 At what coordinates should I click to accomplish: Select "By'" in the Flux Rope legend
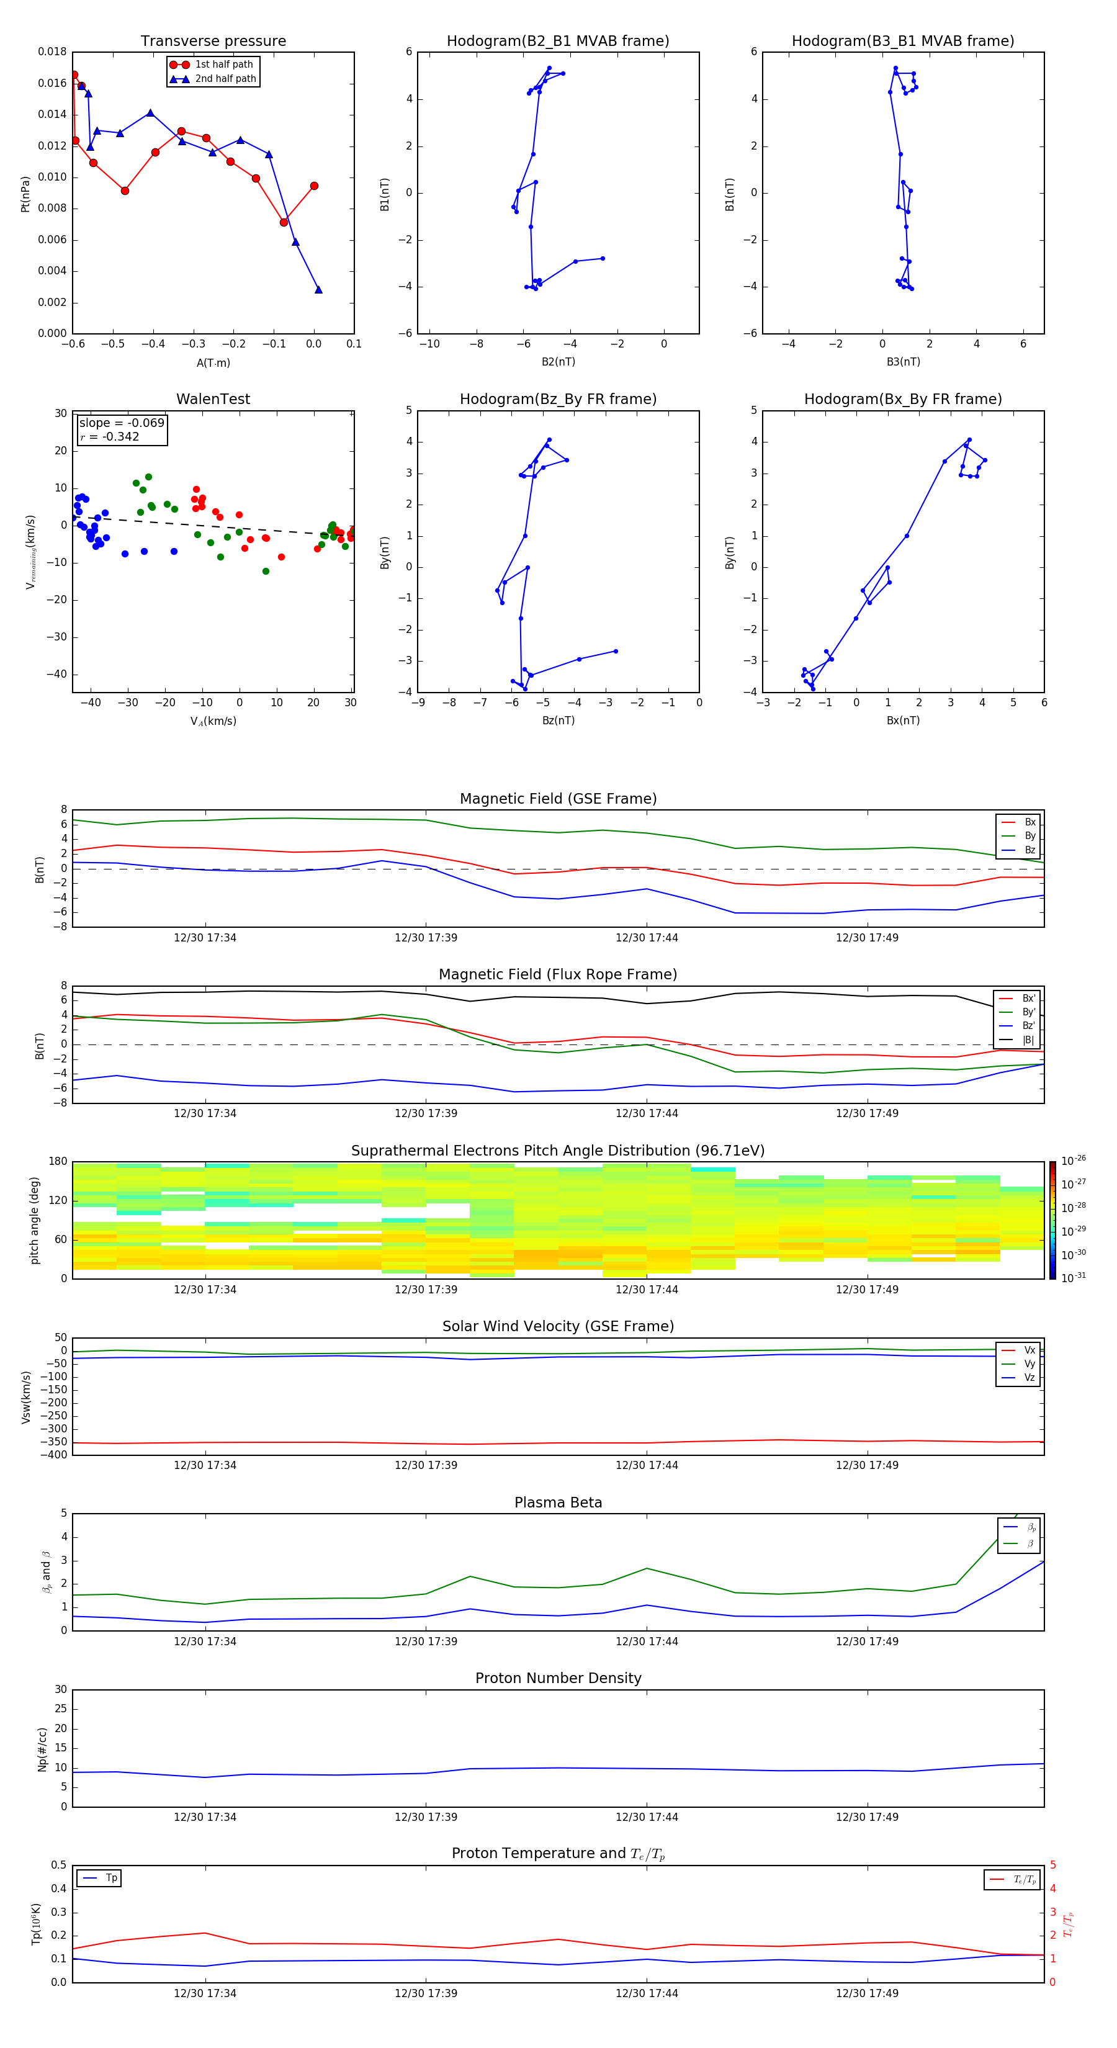click(x=1018, y=1012)
